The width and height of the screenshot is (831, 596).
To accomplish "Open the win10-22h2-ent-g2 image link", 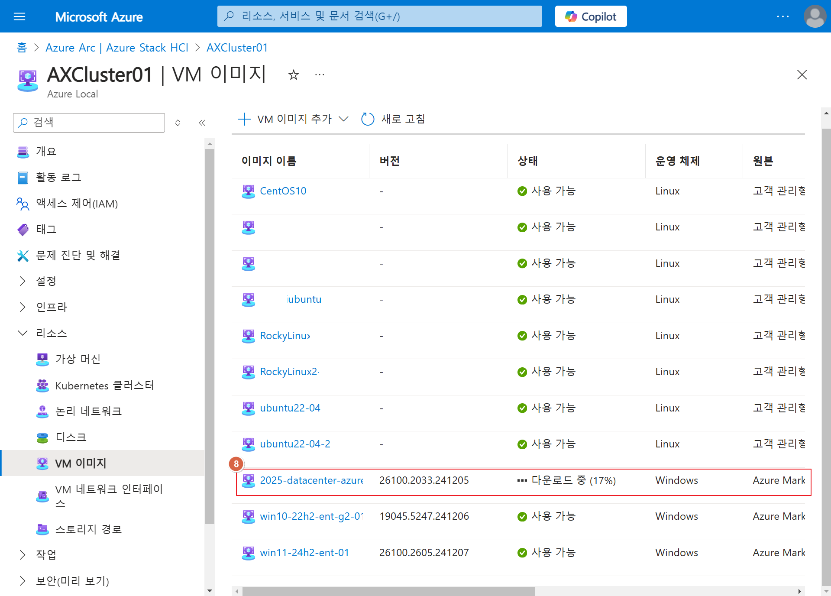I will (311, 516).
